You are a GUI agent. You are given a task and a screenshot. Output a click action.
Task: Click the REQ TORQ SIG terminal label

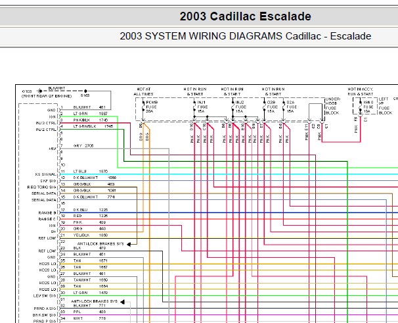(41, 187)
